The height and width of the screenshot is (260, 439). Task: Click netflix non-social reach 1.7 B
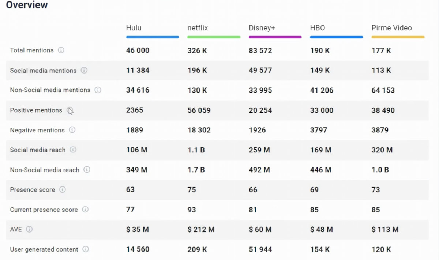196,170
